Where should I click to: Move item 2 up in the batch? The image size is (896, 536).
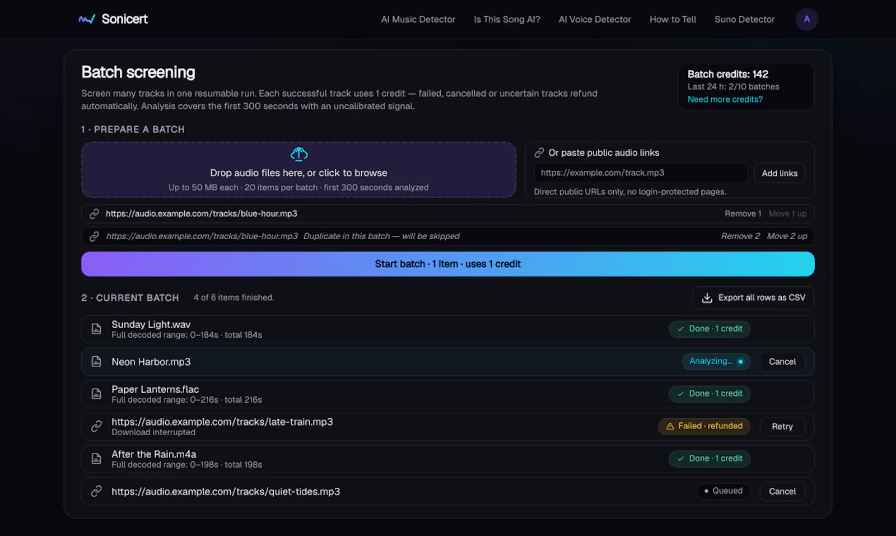pos(787,236)
